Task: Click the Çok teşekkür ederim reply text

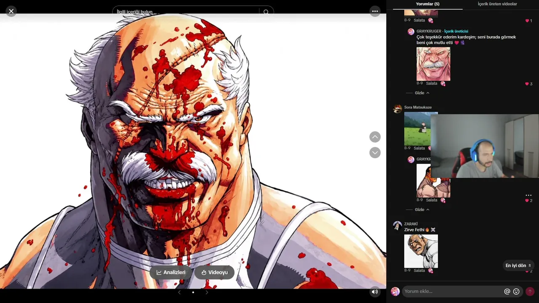Action: (466, 40)
